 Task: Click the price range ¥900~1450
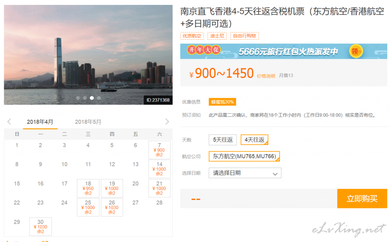(x=221, y=73)
